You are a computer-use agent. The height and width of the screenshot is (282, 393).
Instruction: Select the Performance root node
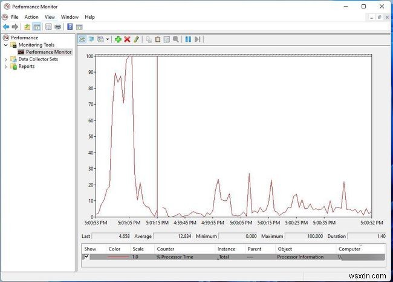24,38
